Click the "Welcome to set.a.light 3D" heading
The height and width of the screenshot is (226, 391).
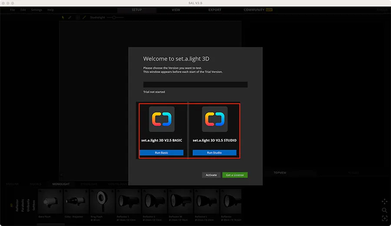tap(176, 59)
